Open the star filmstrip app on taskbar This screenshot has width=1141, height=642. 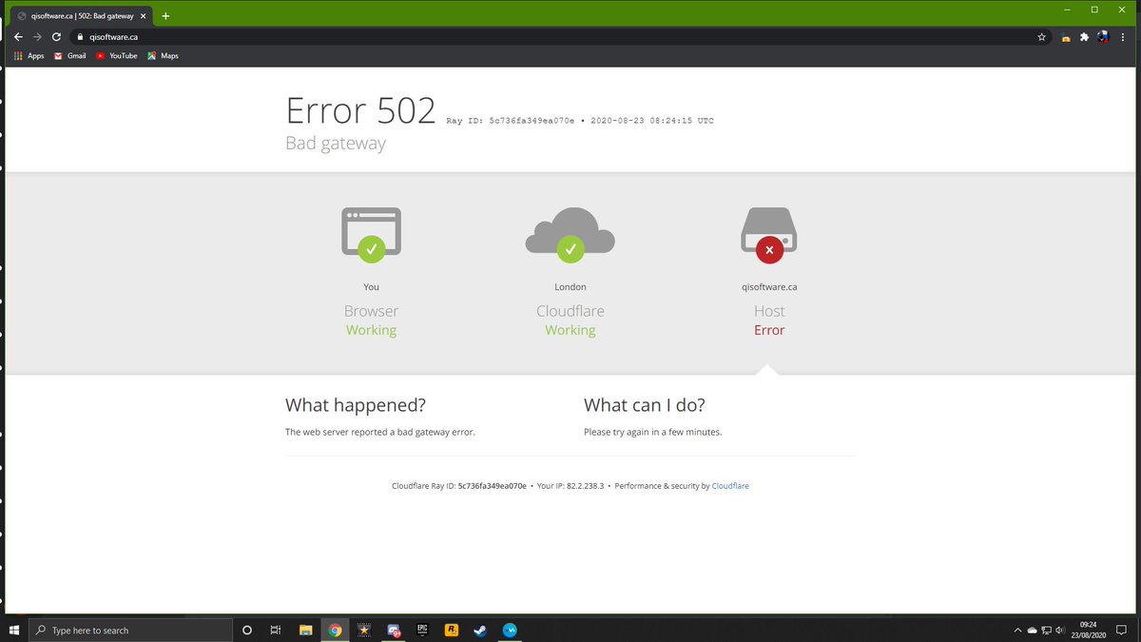click(364, 630)
